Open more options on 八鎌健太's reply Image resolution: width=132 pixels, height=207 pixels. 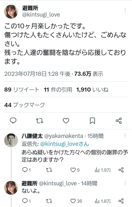tap(125, 136)
